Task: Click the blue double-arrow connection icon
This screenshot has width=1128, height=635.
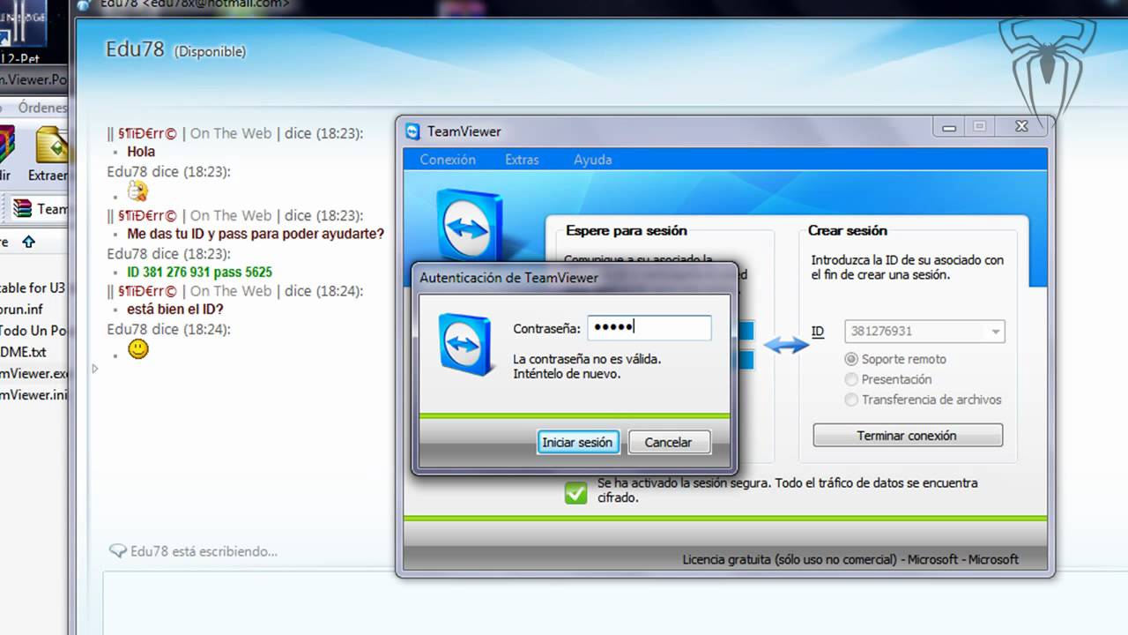Action: coord(786,345)
